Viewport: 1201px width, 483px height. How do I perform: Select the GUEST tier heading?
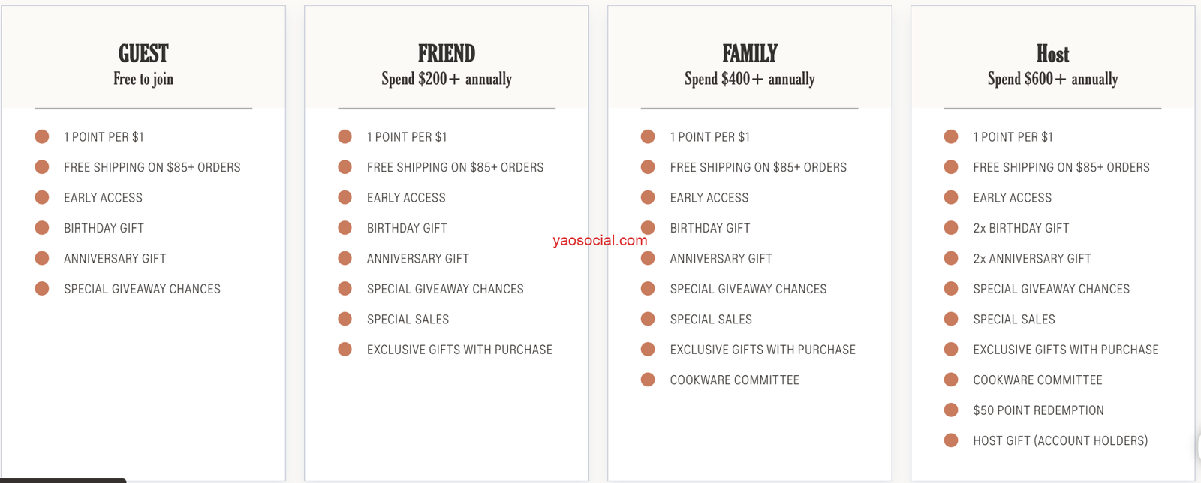point(143,54)
